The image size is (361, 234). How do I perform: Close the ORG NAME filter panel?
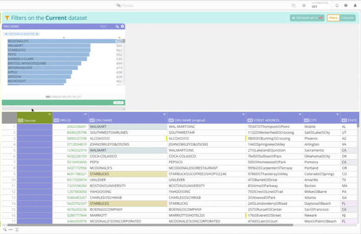tap(123, 26)
